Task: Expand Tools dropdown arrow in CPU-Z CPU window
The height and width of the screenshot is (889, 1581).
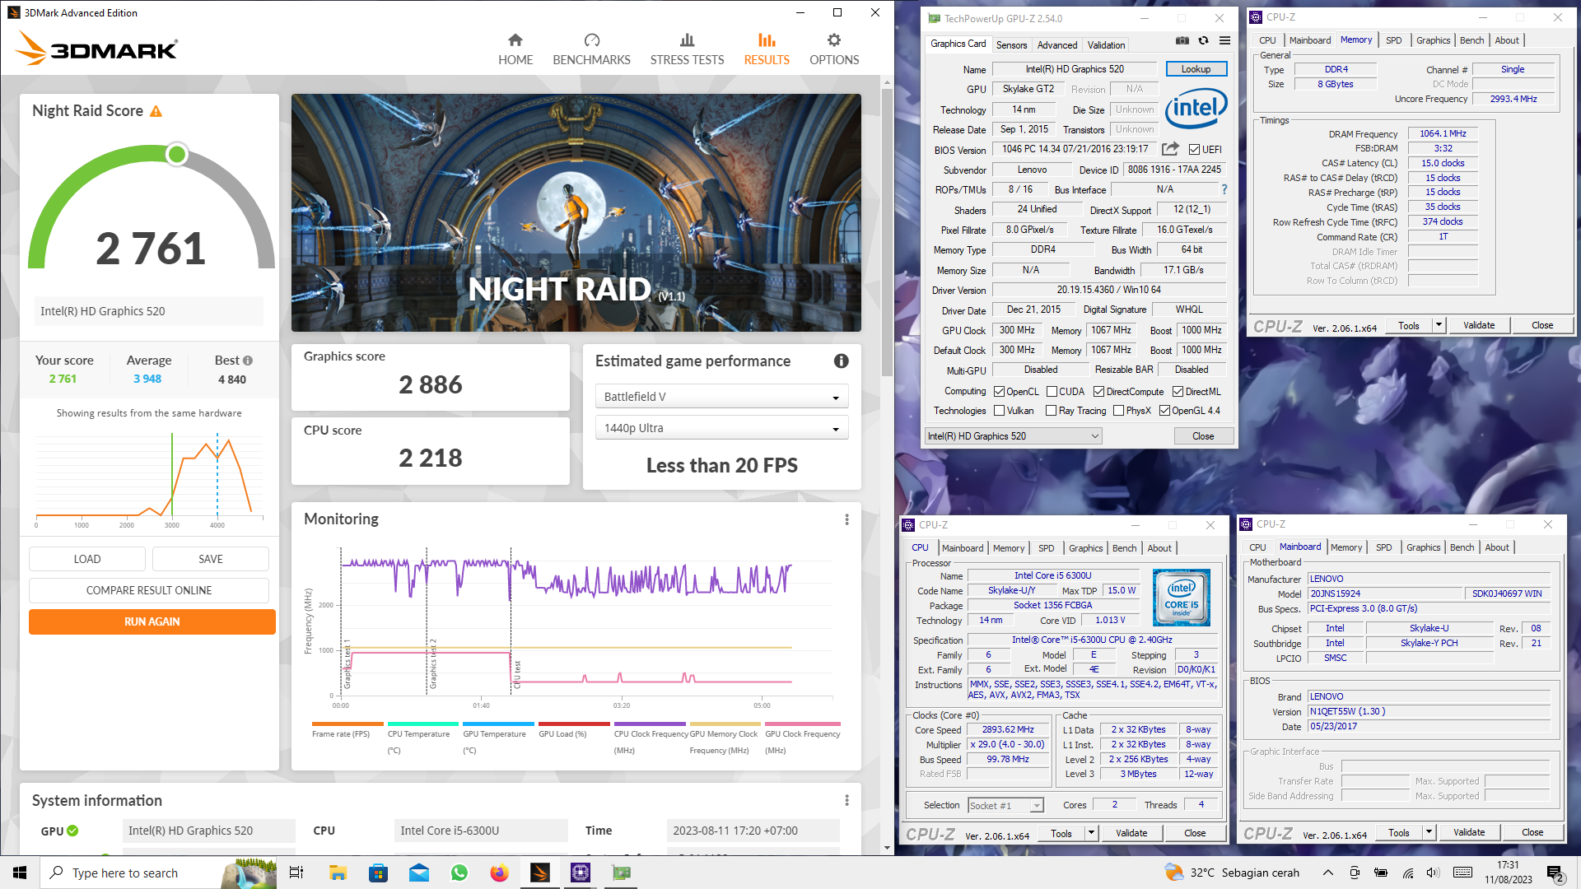Action: tap(1091, 833)
